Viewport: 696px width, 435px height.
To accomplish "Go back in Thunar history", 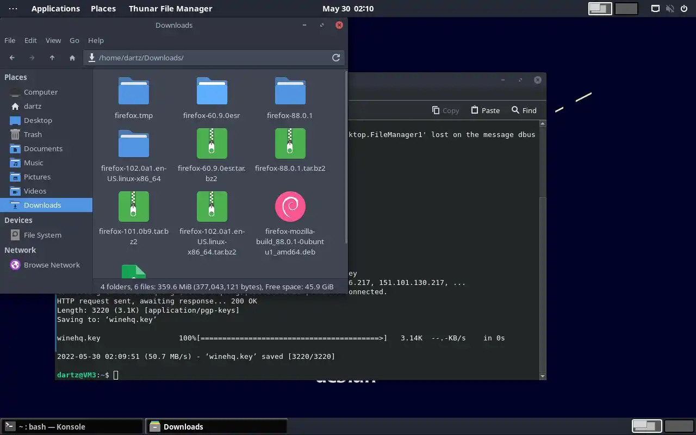I will click(x=12, y=58).
